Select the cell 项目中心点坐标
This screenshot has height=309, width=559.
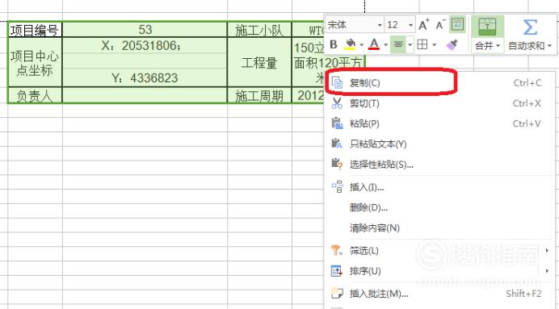35,62
